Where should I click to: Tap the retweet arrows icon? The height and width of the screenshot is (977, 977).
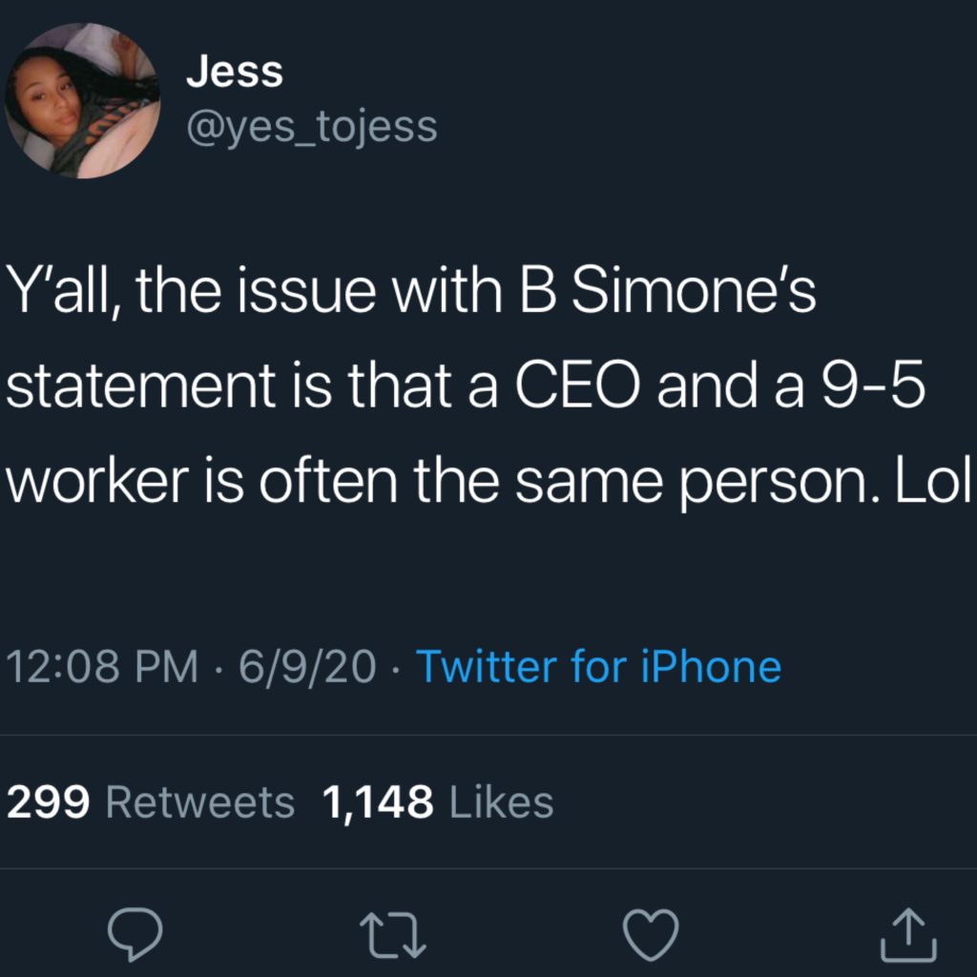click(392, 933)
